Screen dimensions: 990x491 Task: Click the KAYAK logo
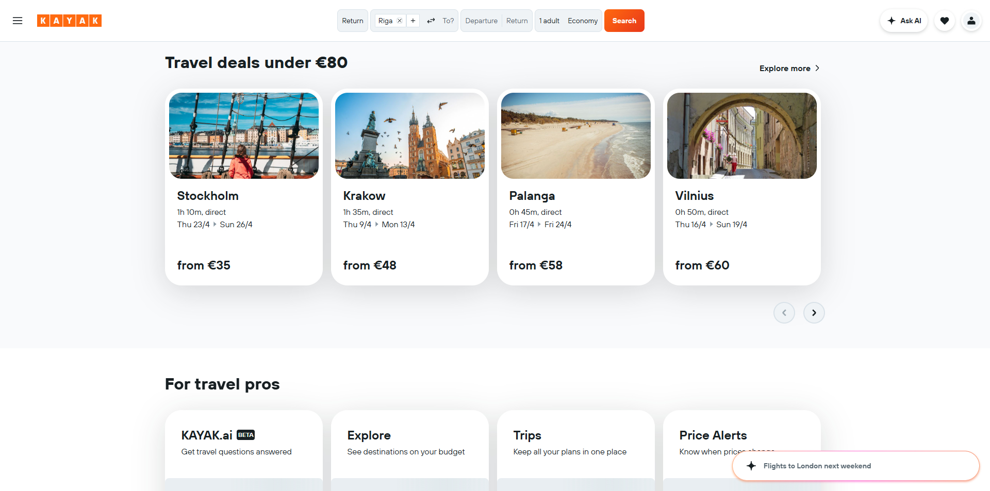[69, 21]
